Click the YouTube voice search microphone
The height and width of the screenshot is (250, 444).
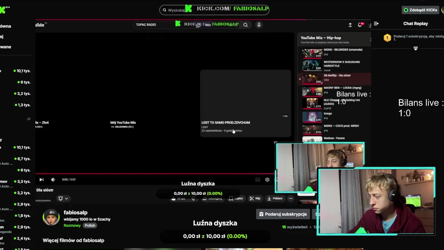point(259,25)
